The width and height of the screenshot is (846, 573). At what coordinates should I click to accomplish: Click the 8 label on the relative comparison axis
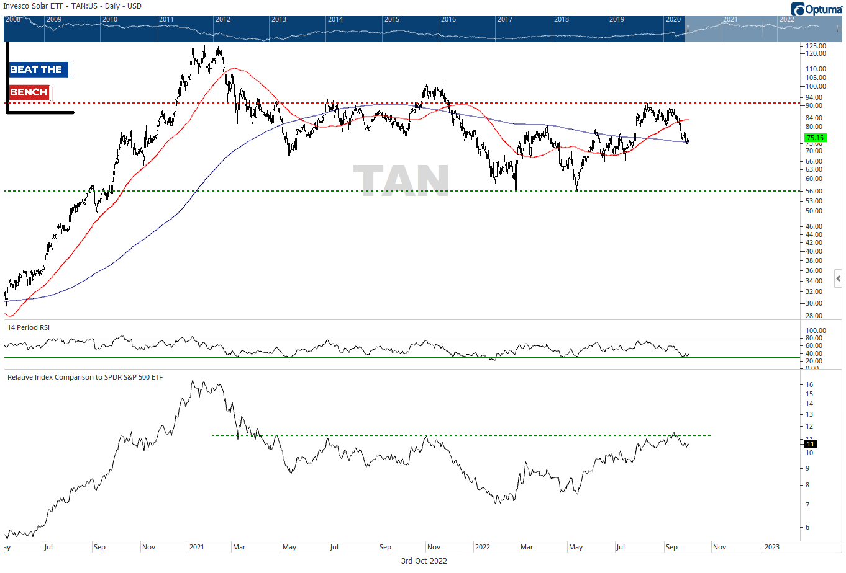807,485
